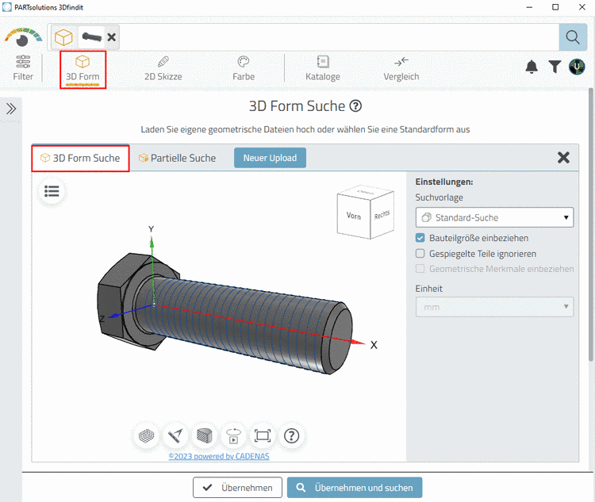Screen dimensions: 595x502
Task: Select the 3D Form search mode
Action: pyautogui.click(x=83, y=69)
